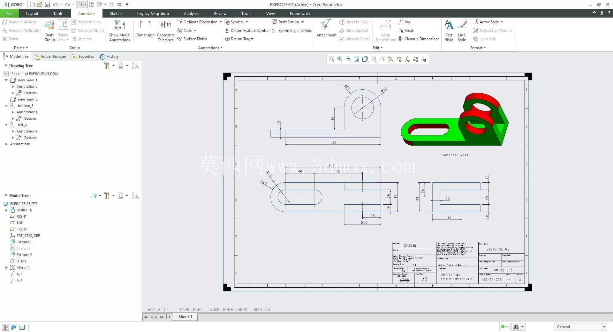Click Datum Feature Symbol
The height and width of the screenshot is (332, 613).
(x=247, y=31)
